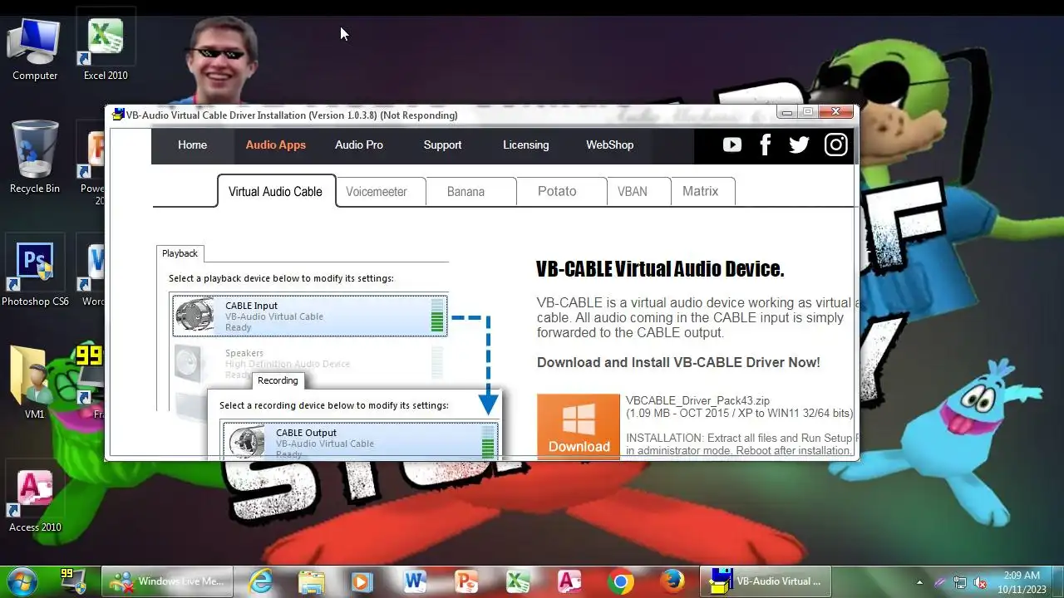Open the Windows Start menu orb
Viewport: 1064px width, 598px height.
point(22,581)
